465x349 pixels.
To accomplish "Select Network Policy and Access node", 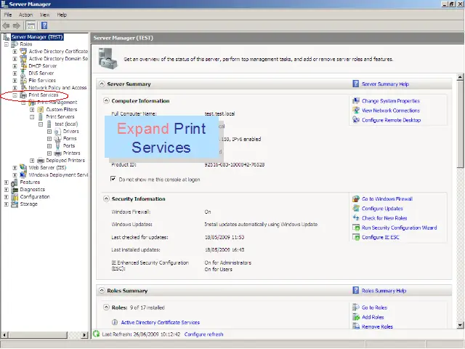I will click(x=57, y=88).
